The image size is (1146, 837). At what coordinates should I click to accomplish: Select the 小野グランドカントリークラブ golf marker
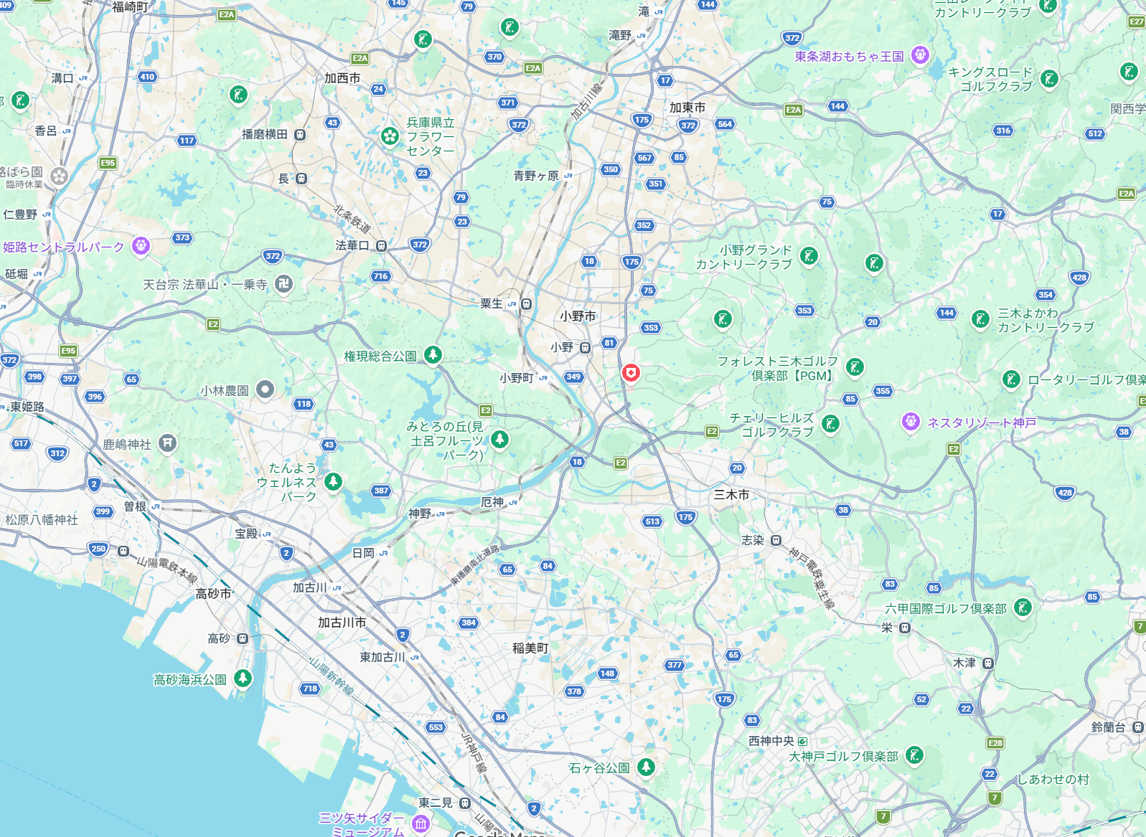(x=809, y=256)
